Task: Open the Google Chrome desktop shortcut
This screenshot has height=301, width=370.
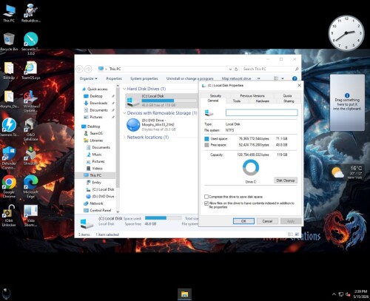Action: 9,186
